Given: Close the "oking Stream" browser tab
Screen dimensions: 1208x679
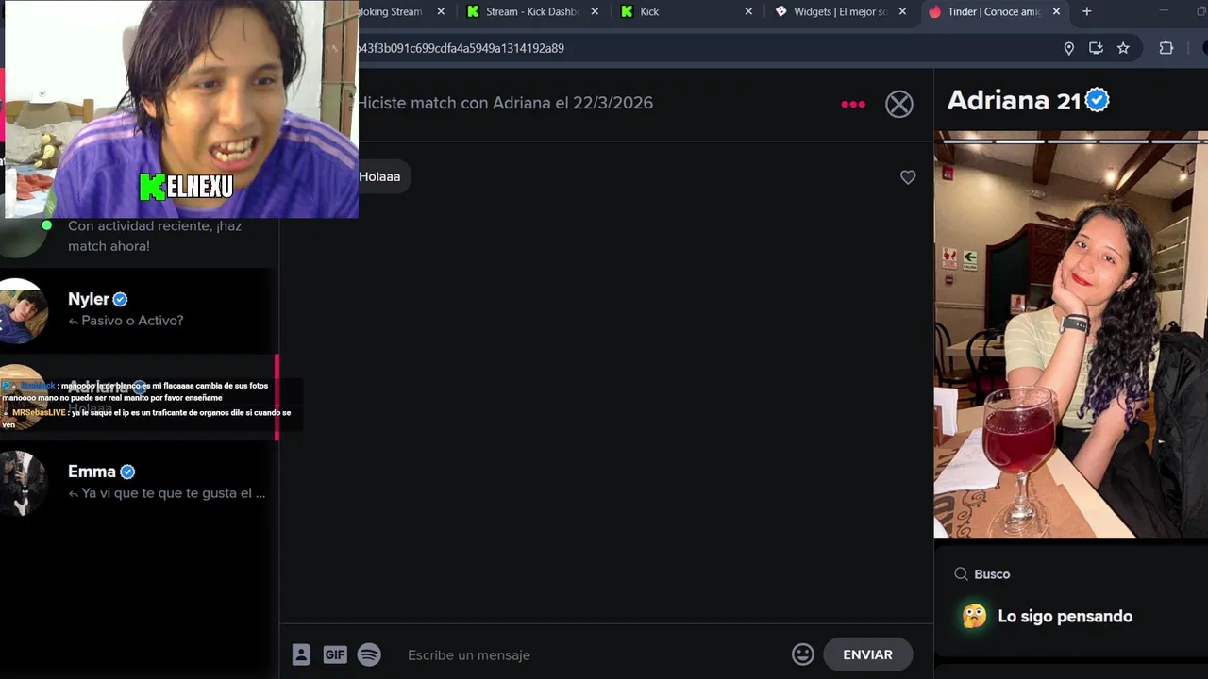Looking at the screenshot, I should tap(441, 11).
